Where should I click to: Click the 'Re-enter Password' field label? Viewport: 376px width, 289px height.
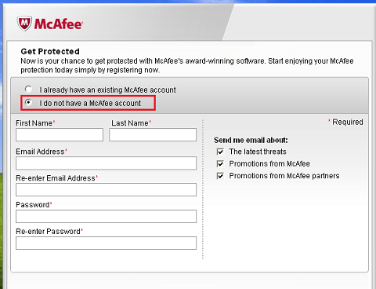pyautogui.click(x=48, y=232)
